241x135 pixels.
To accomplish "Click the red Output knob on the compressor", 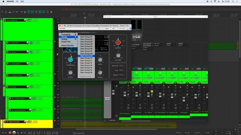I will tap(118, 42).
